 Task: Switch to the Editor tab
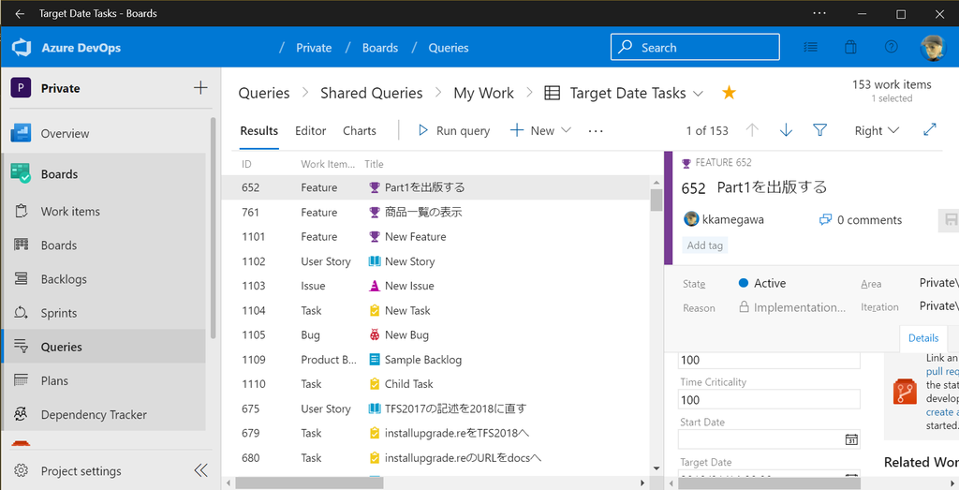310,130
